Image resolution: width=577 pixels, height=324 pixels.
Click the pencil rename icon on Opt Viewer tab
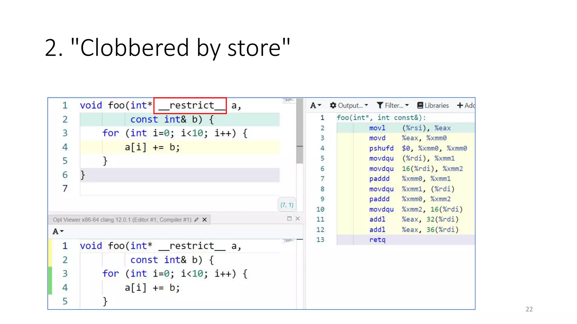tap(196, 220)
